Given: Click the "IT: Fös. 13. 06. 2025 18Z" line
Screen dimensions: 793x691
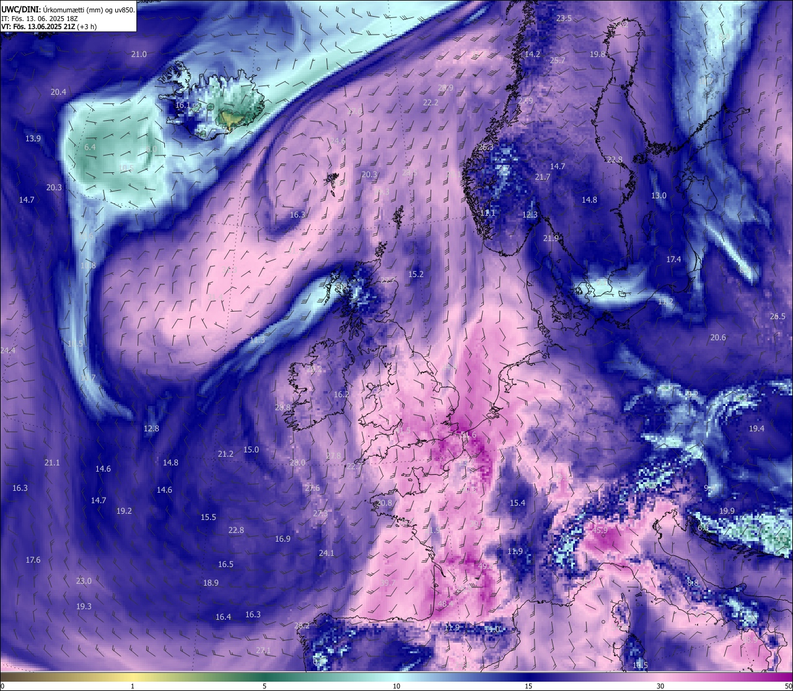Looking at the screenshot, I should click(40, 19).
